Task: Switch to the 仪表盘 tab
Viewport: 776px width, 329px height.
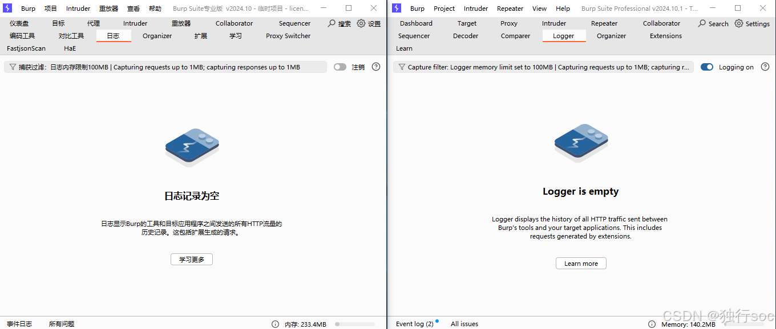Action: point(19,23)
